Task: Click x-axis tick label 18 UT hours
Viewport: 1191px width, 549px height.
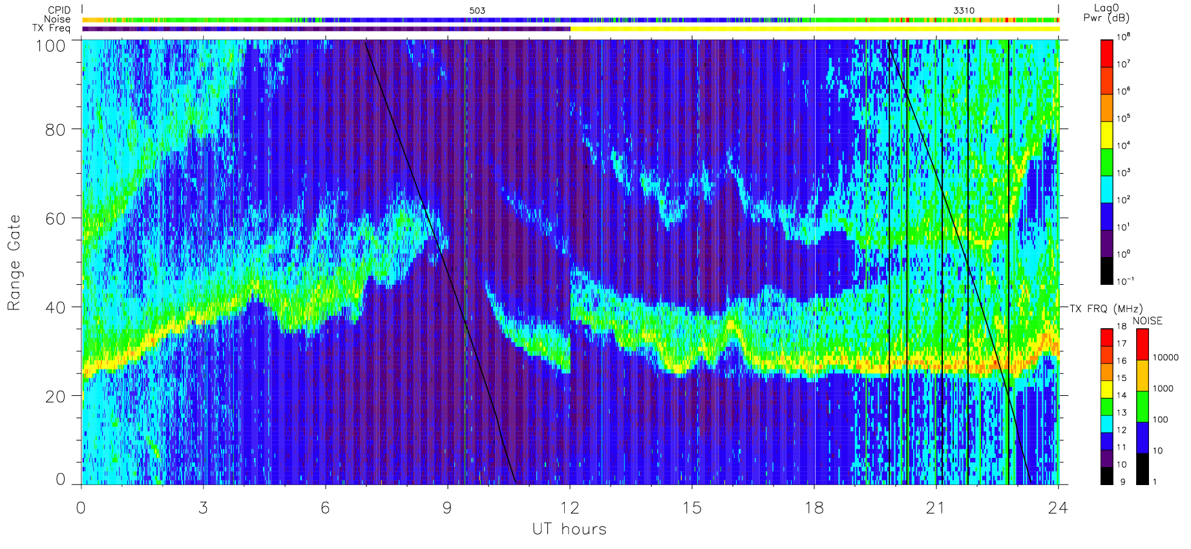Action: pyautogui.click(x=814, y=508)
